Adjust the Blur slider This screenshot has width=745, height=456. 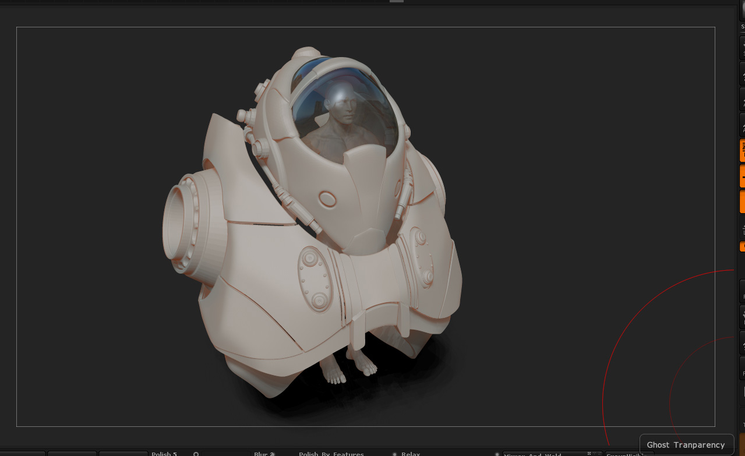coord(263,454)
